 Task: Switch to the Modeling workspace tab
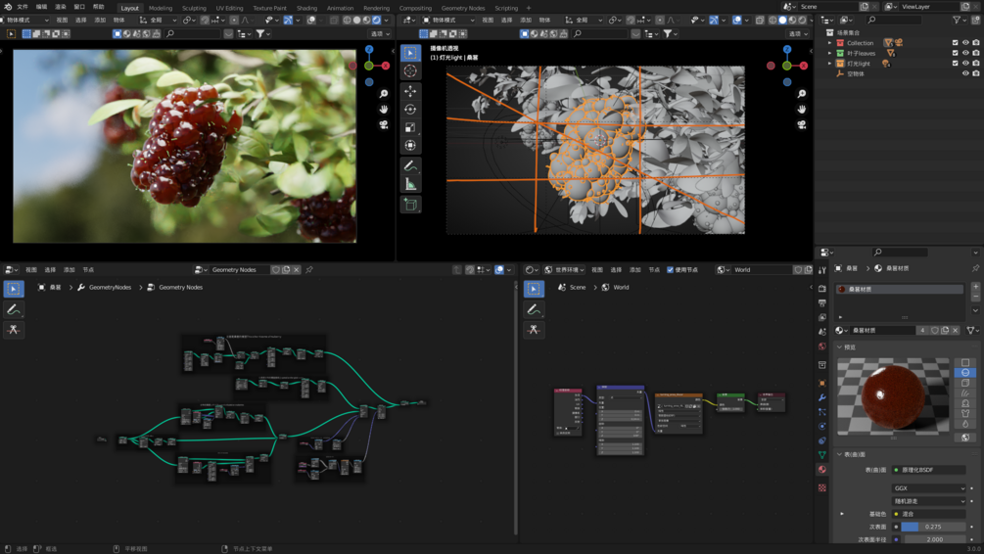tap(161, 8)
